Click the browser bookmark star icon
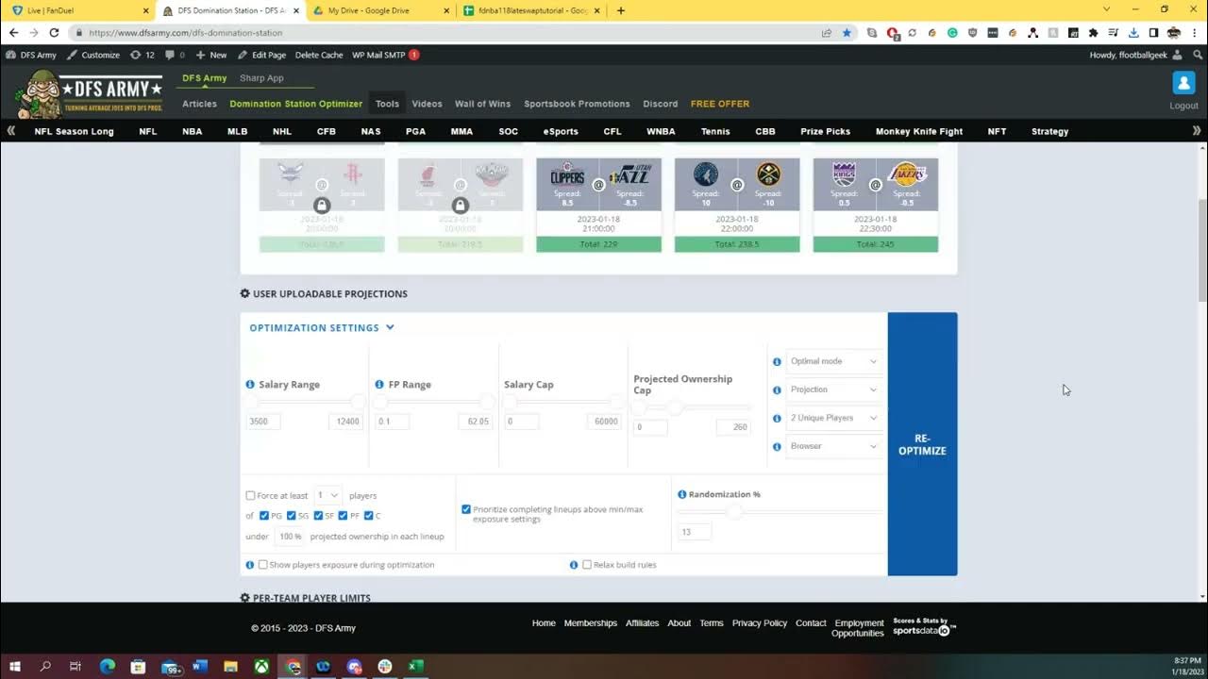Screen dimensions: 1208x679 (x=847, y=32)
